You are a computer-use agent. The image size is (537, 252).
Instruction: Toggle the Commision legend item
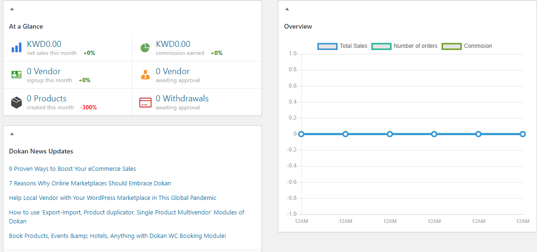coord(467,46)
